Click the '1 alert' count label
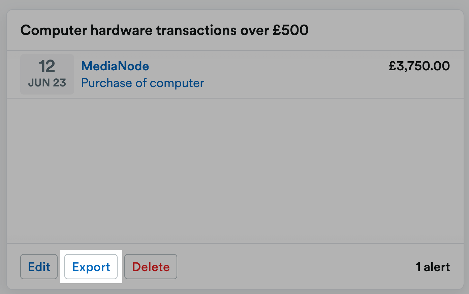Viewport: 469px width, 294px height. 433,267
